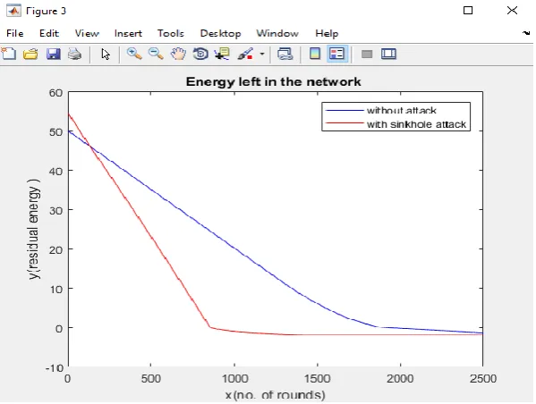The height and width of the screenshot is (404, 536).
Task: Open the Window menu
Action: [277, 33]
